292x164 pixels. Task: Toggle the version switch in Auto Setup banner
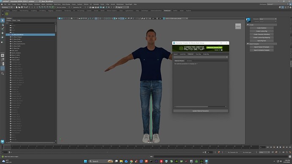pos(222,50)
